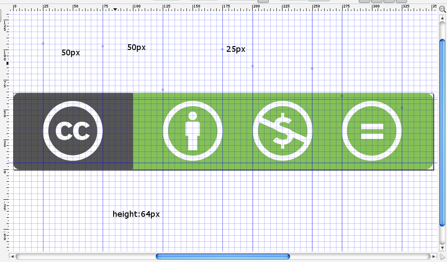Click the '325' mark on the horizontal ruler
Screen dimensions: 447x262
[406, 6]
